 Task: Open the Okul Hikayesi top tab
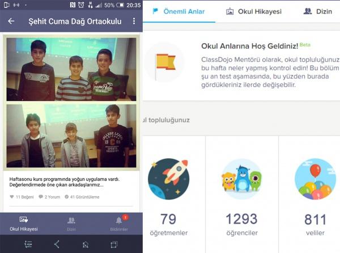pos(254,11)
